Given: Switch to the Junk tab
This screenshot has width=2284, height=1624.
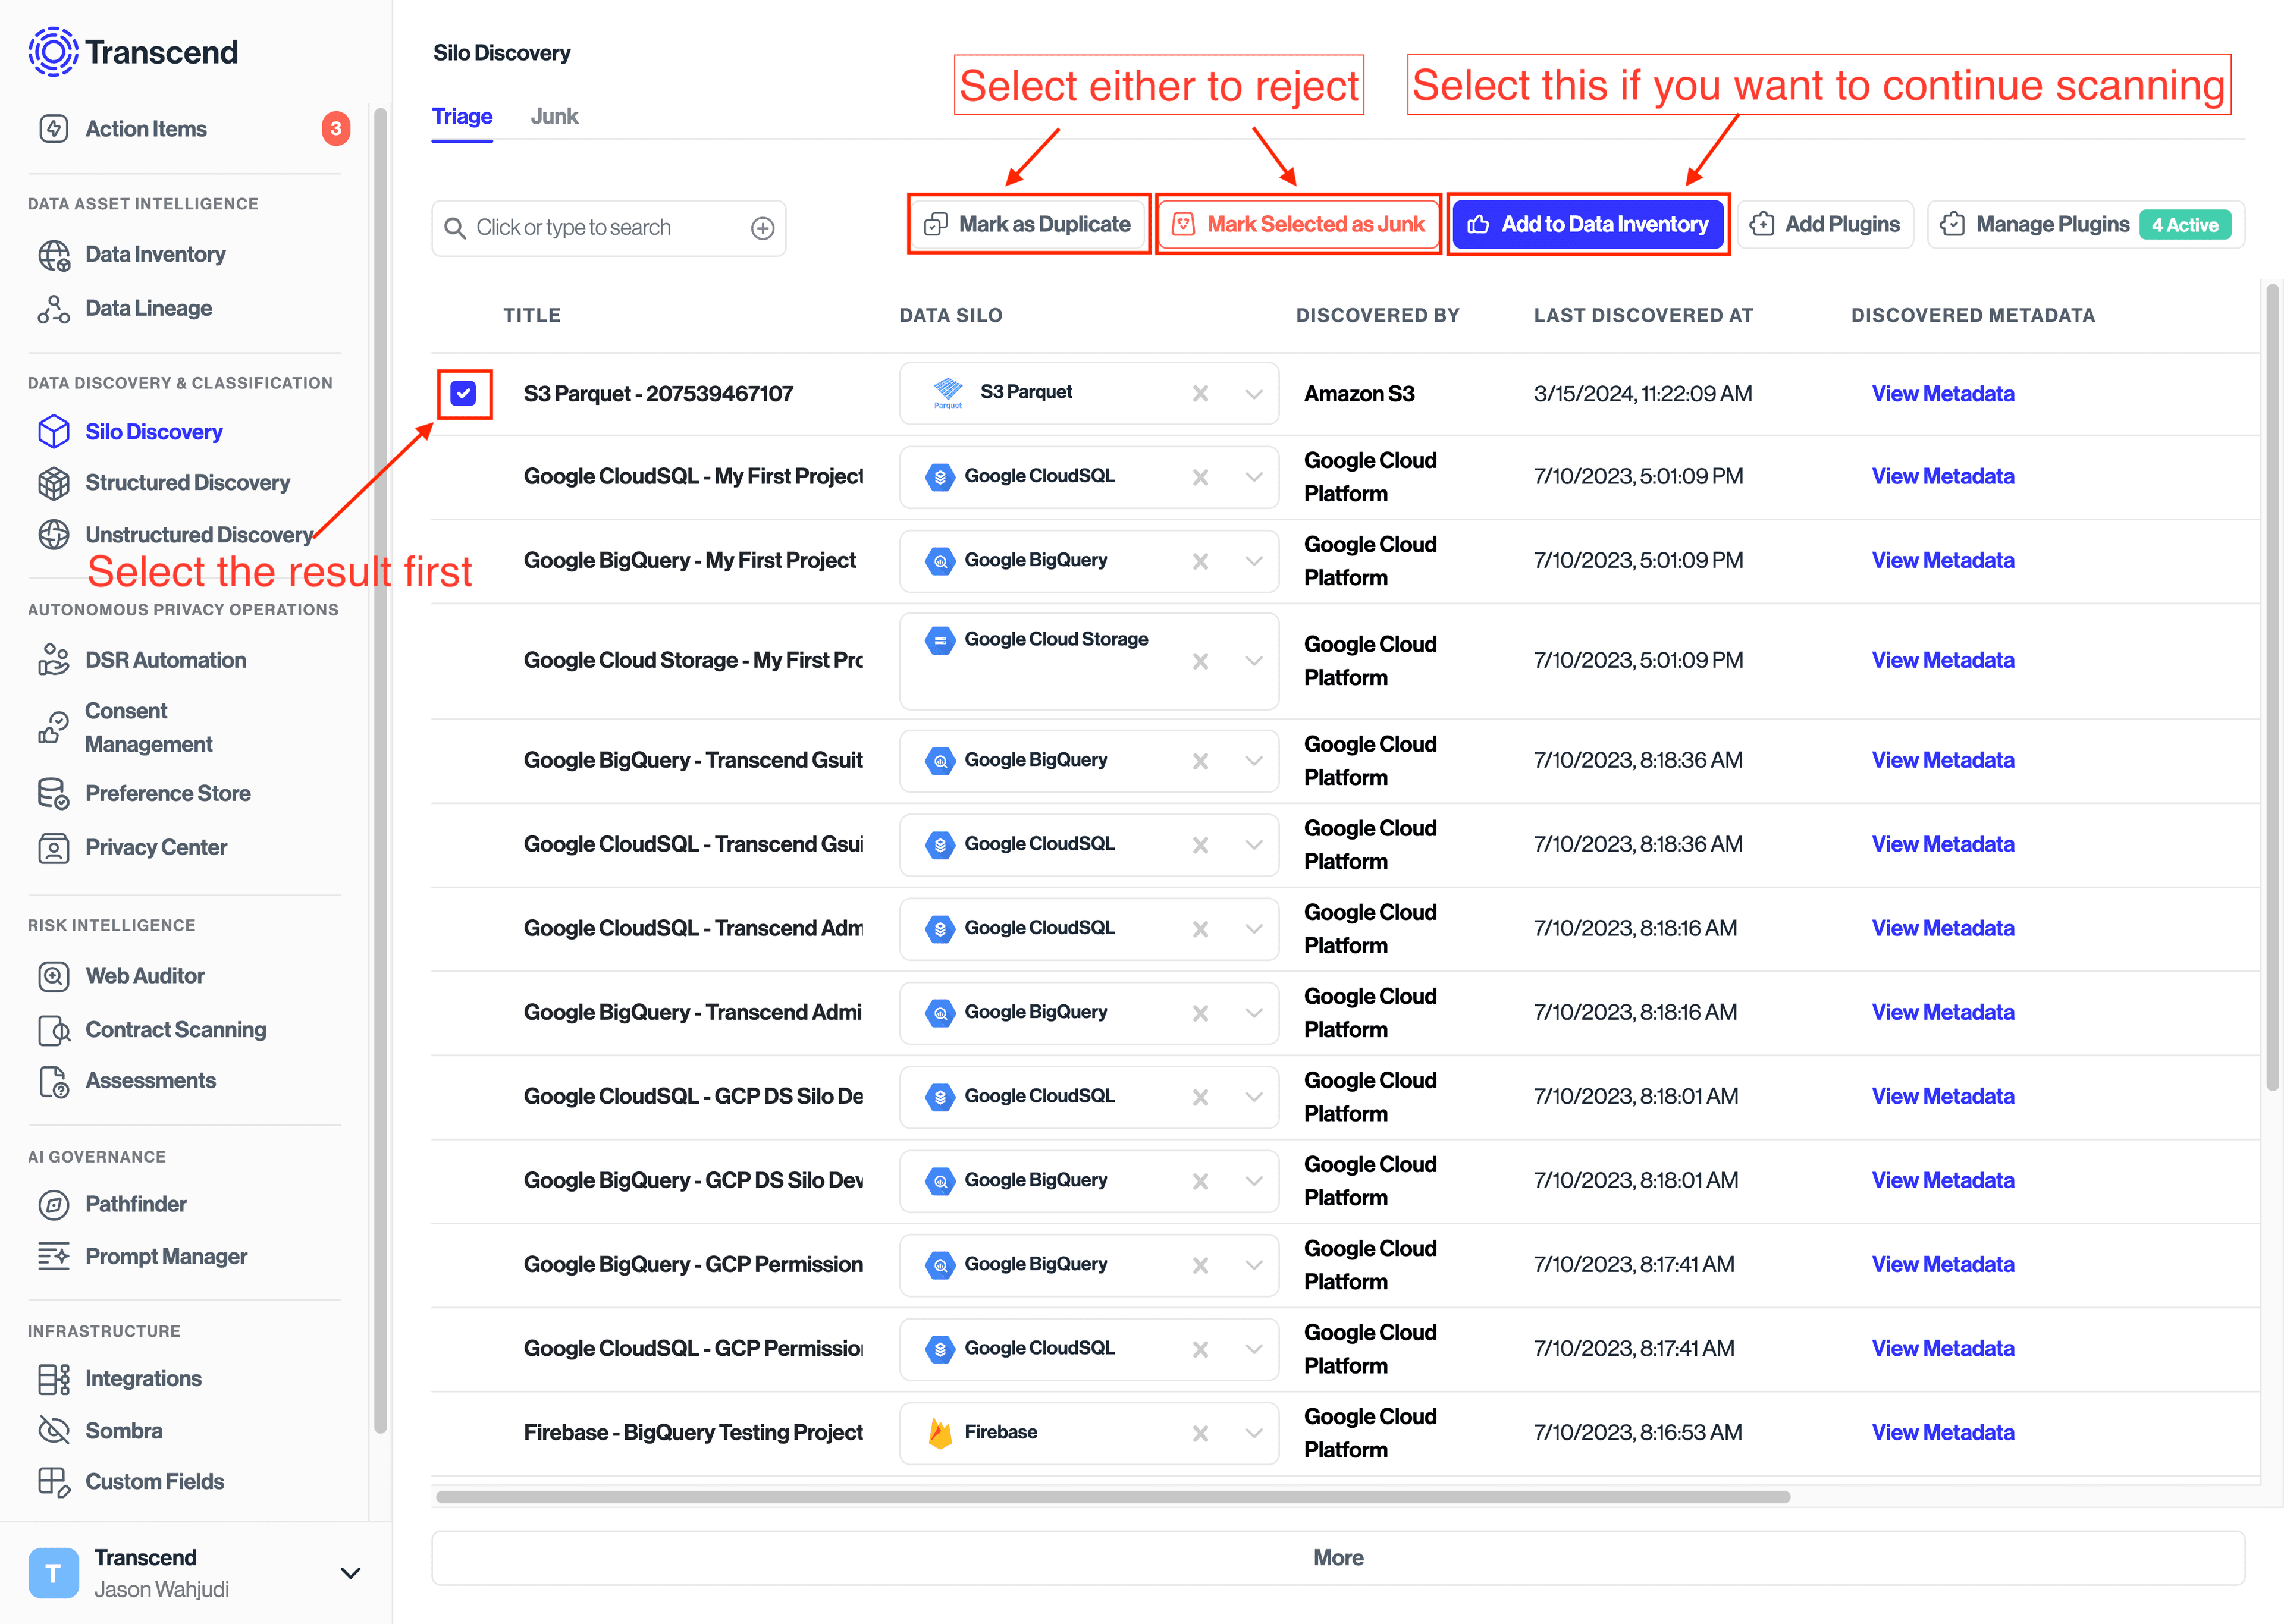Looking at the screenshot, I should (x=554, y=117).
